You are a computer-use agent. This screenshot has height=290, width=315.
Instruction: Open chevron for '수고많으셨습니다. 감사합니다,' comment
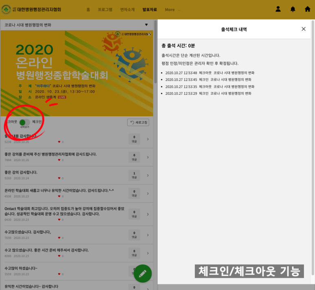(148, 235)
